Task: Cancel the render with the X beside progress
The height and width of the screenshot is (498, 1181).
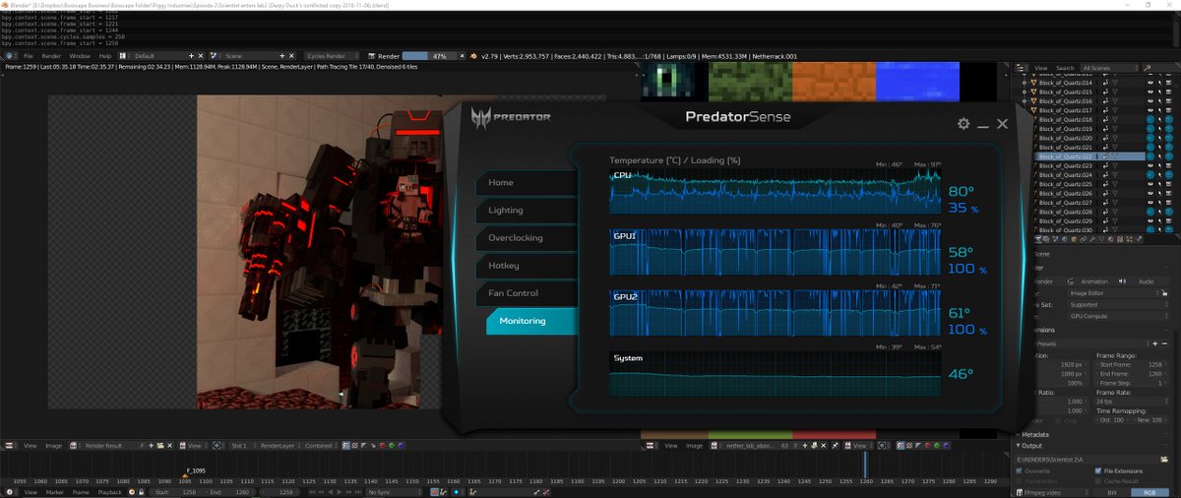Action: tap(462, 56)
